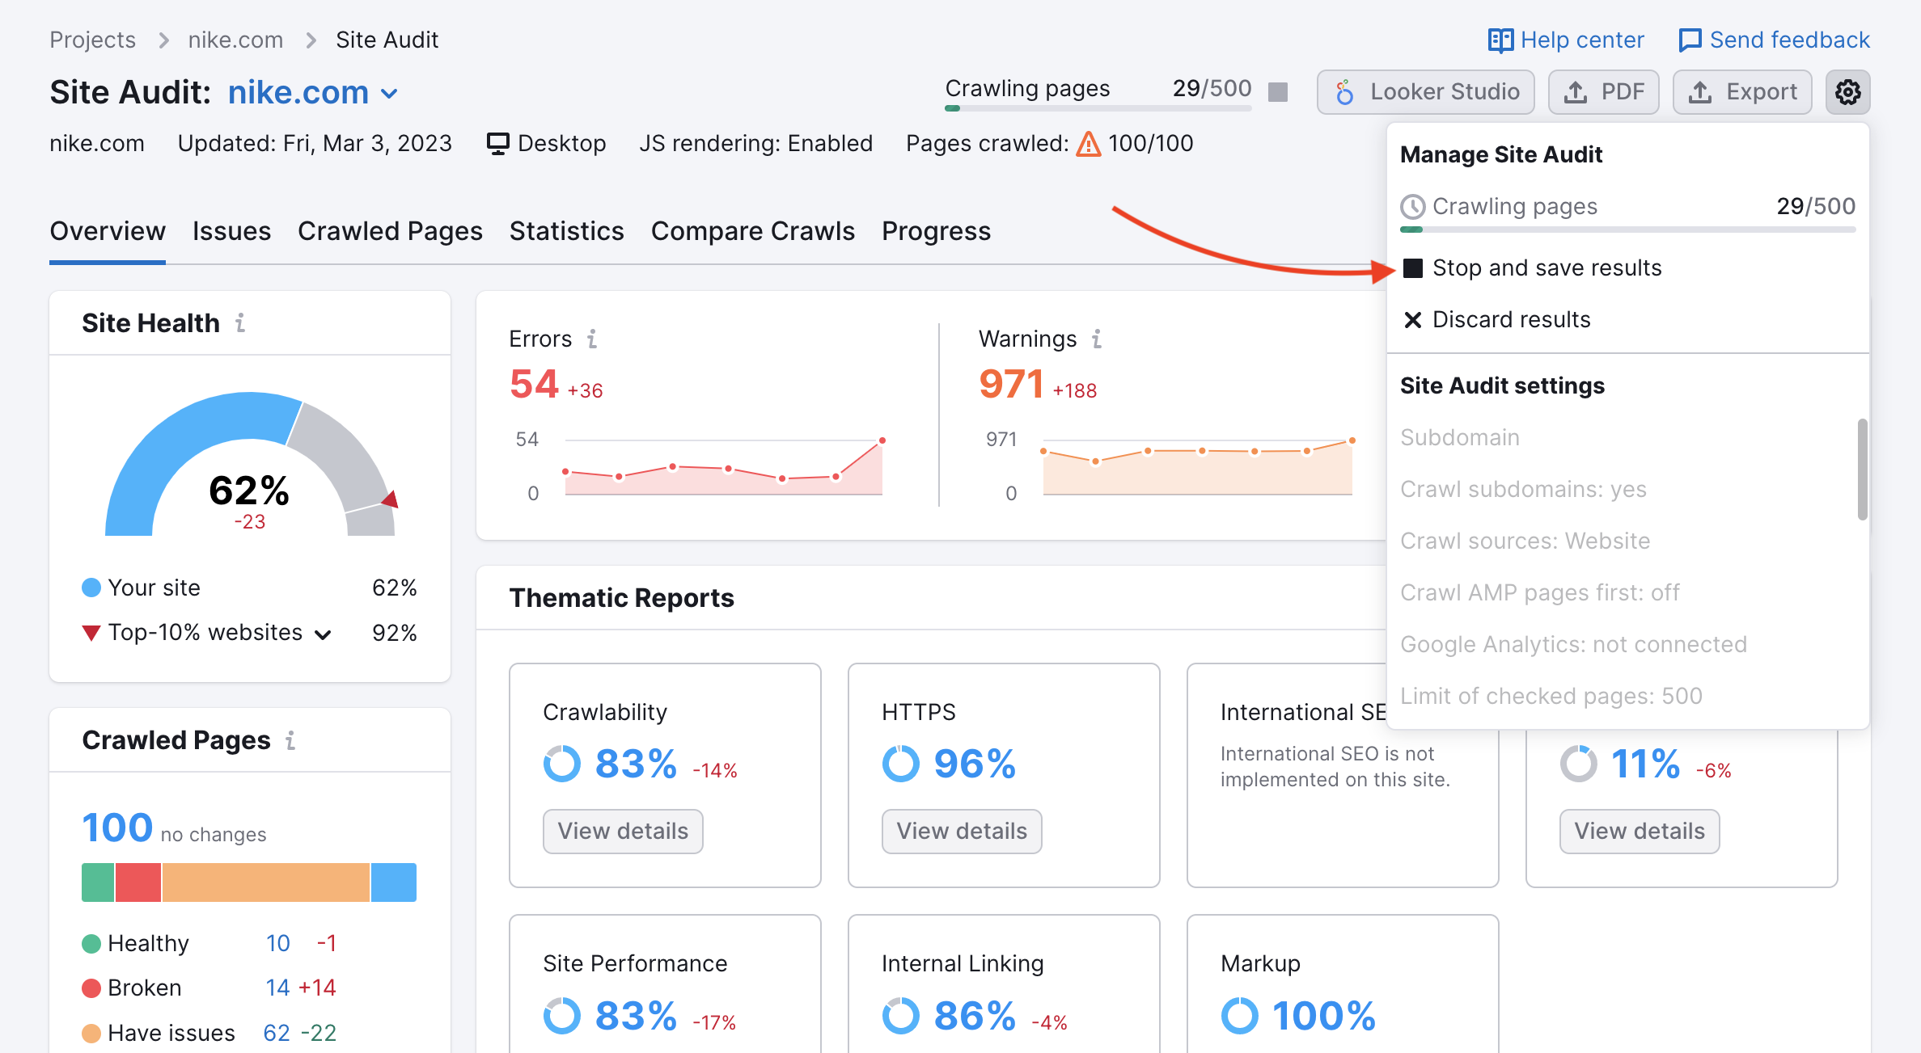Screen dimensions: 1921x1053
Task: Open Subdomain setting
Action: click(1460, 438)
